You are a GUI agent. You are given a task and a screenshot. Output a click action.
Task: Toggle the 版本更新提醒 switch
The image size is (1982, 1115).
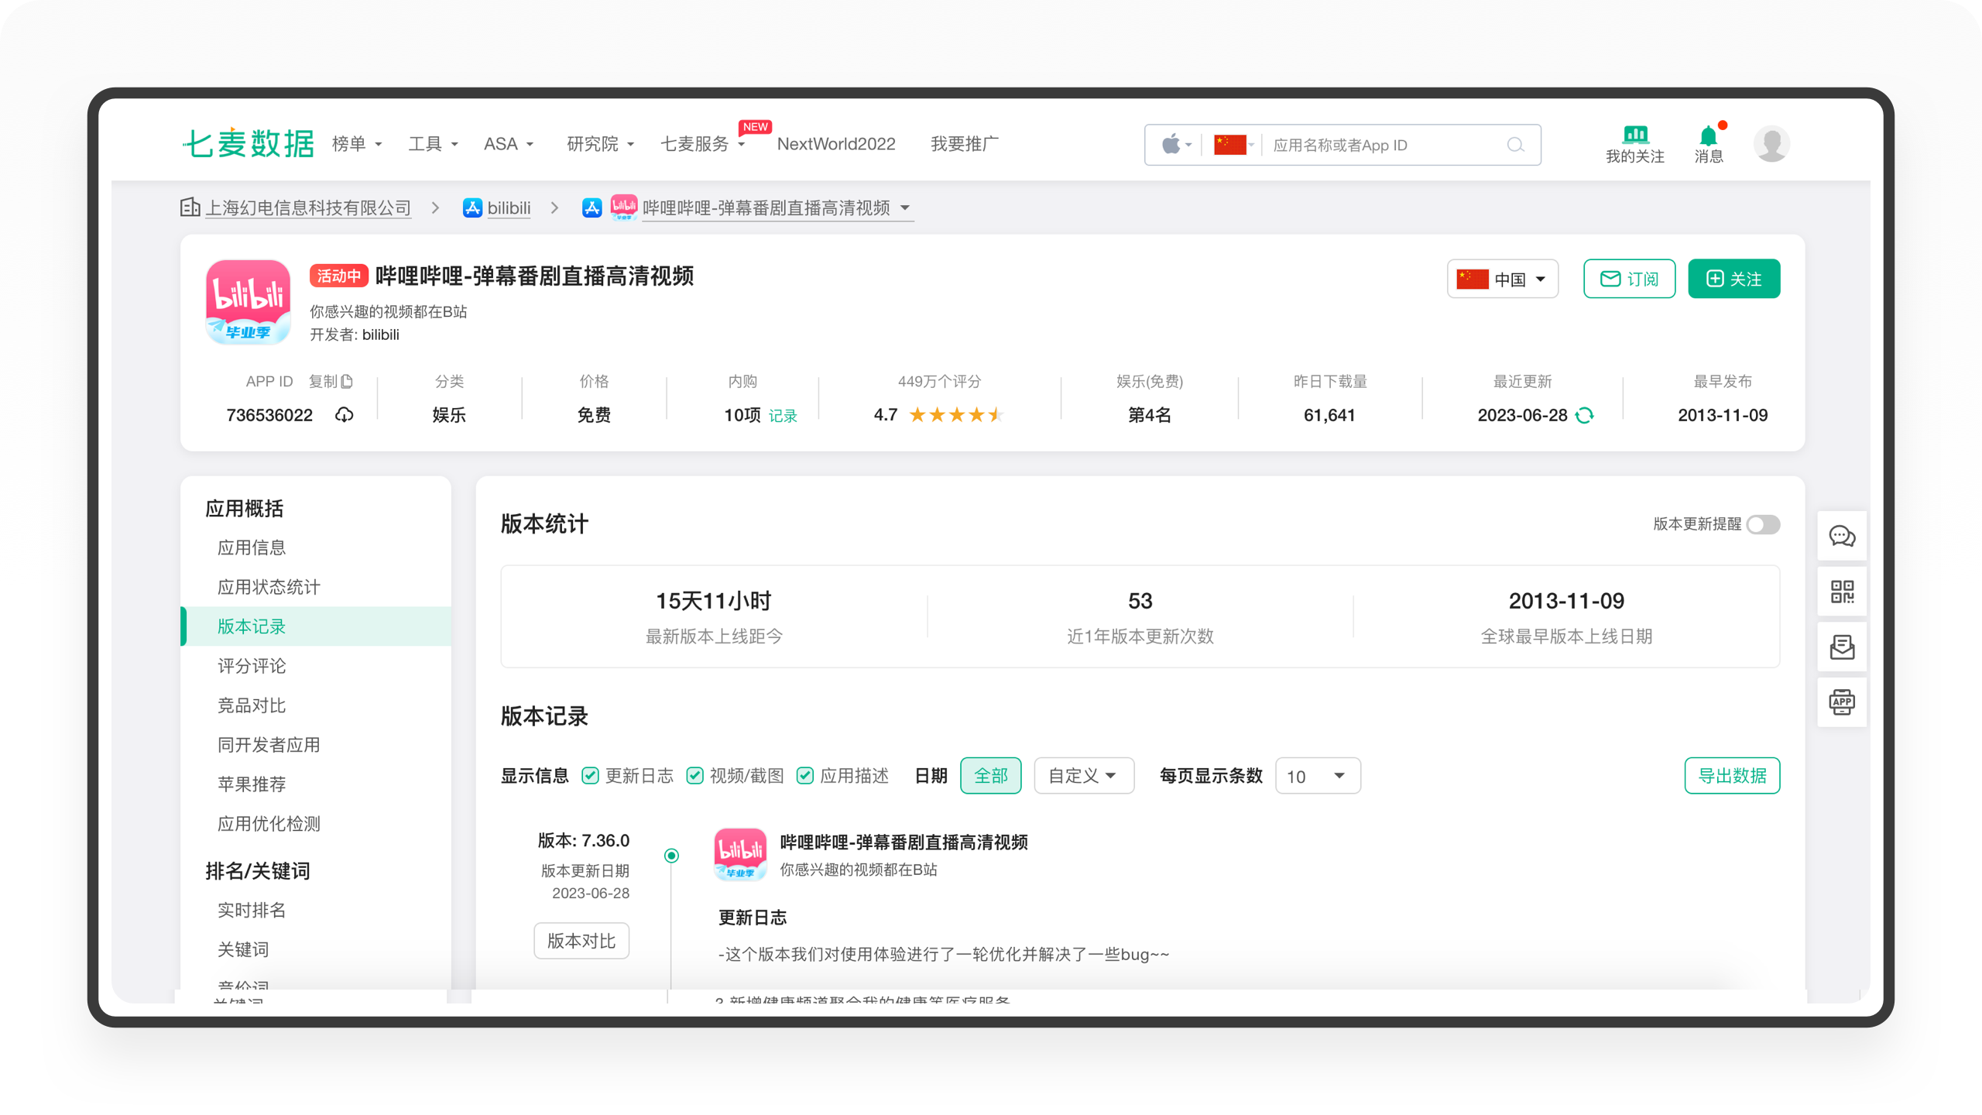[1763, 524]
